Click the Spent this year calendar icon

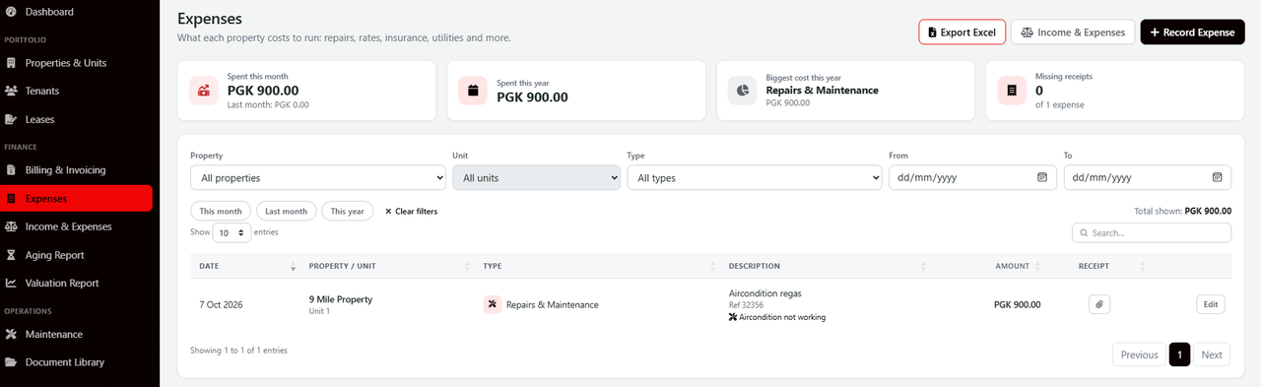[x=473, y=91]
